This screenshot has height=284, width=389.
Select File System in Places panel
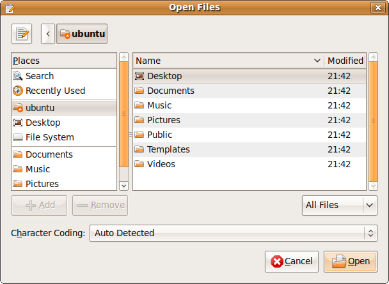49,137
